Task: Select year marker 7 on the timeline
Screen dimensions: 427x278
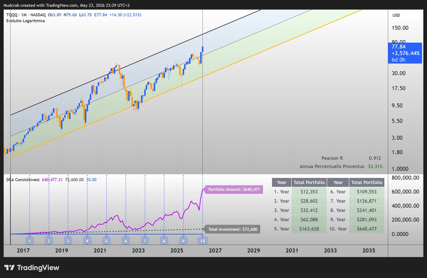Action: 145,241
